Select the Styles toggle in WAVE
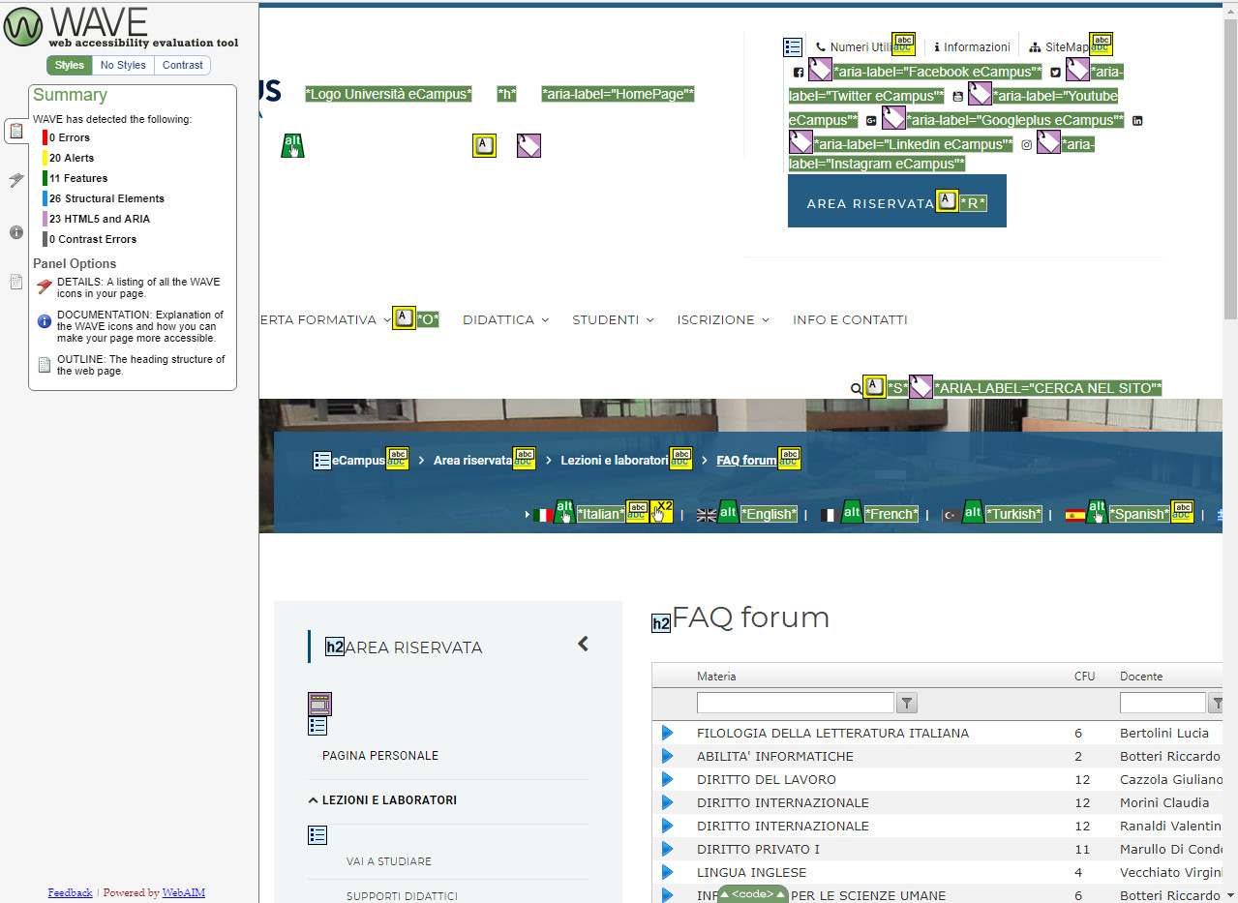Image resolution: width=1238 pixels, height=903 pixels. click(x=69, y=65)
